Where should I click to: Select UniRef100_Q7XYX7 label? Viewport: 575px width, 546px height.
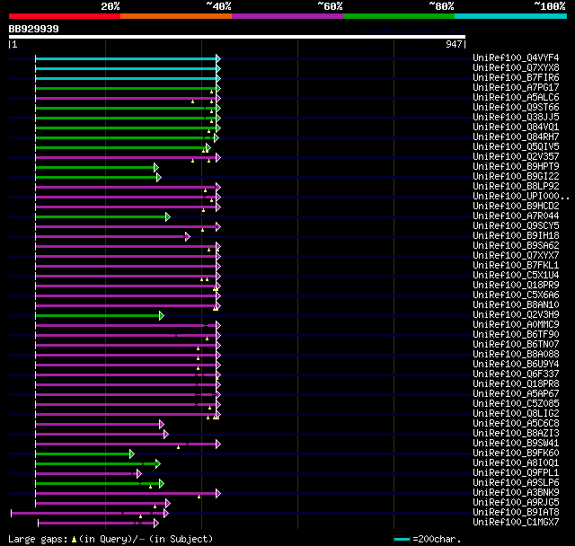[516, 256]
